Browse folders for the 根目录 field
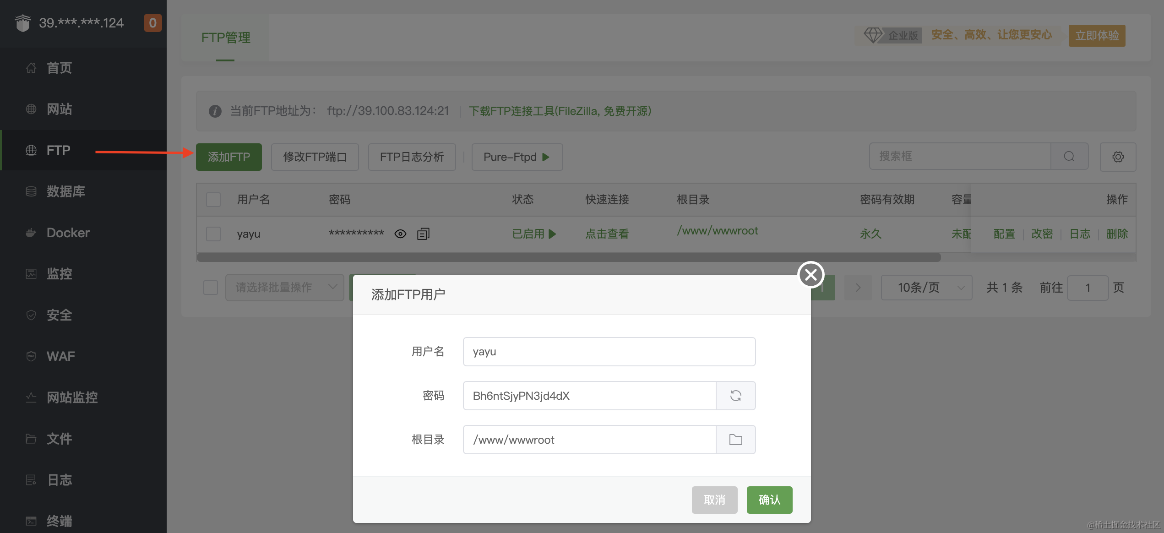This screenshot has width=1164, height=533. (735, 439)
